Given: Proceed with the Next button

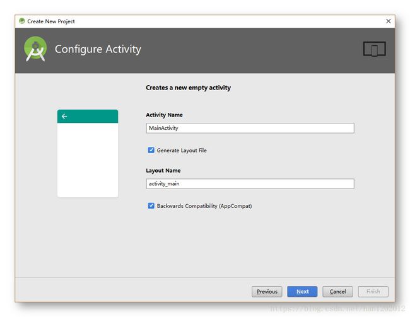Looking at the screenshot, I should tap(302, 292).
